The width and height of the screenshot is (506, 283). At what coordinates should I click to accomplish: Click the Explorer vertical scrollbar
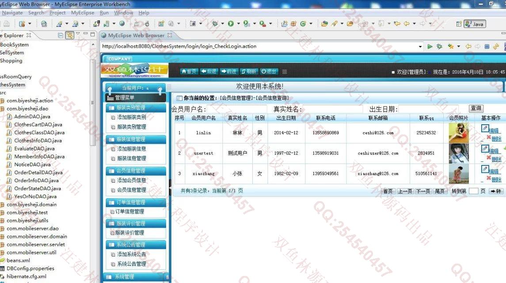93,103
